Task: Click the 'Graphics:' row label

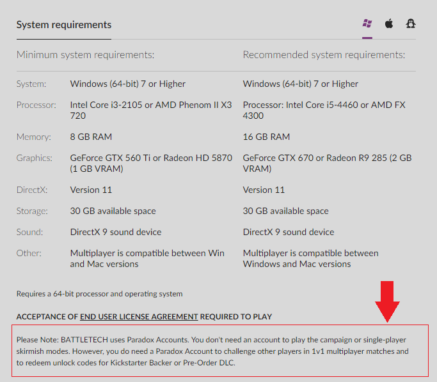Action: (x=35, y=158)
